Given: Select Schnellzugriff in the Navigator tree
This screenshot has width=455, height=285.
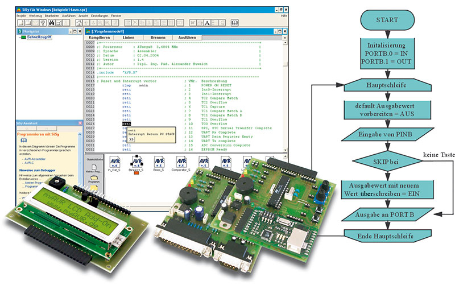Looking at the screenshot, I should click(x=39, y=37).
